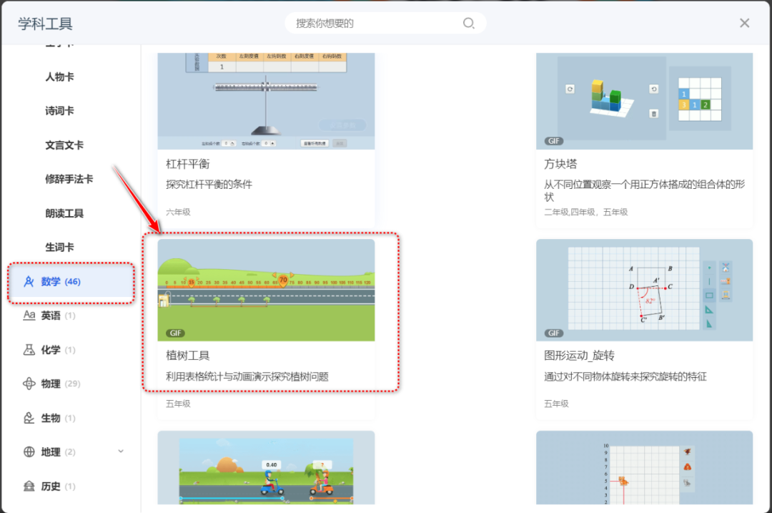Click the flask icon beside 化学
Screen dimensions: 772x513
[x=30, y=349]
